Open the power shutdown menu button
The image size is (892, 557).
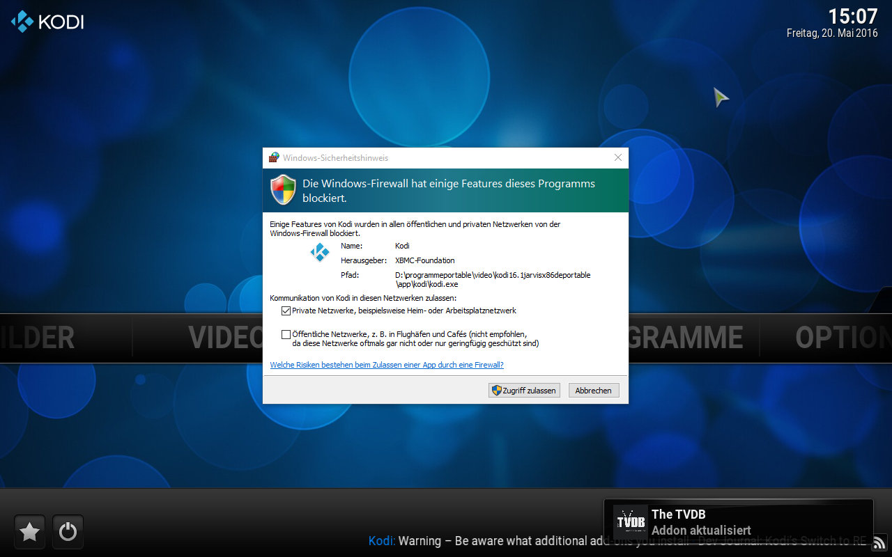click(x=68, y=533)
